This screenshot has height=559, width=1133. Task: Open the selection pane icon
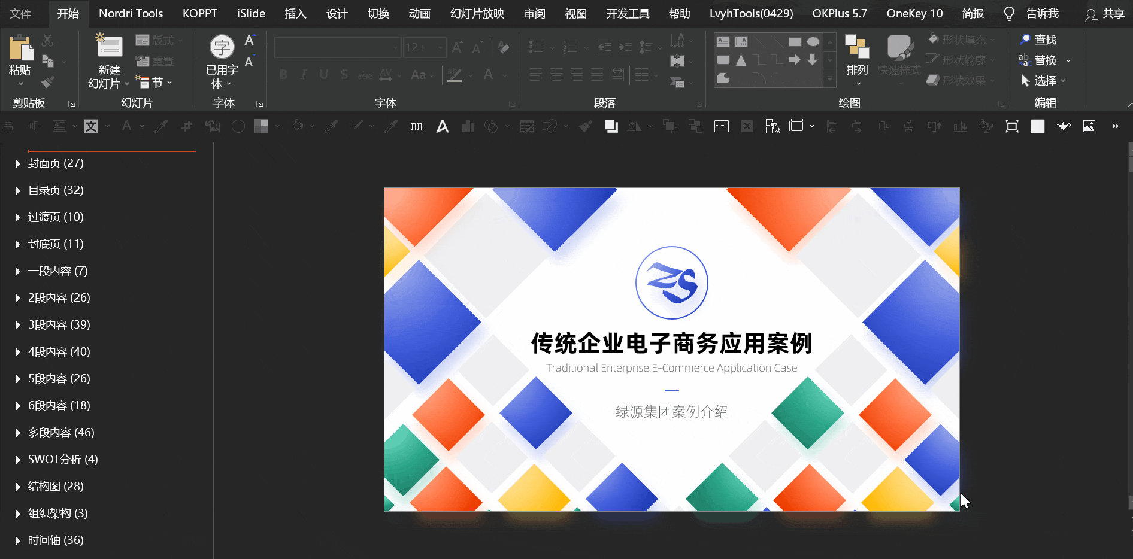[772, 126]
